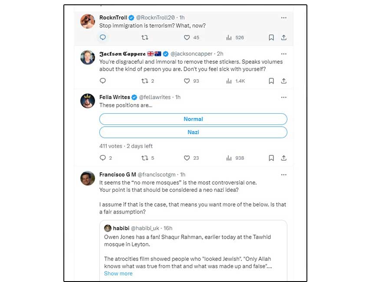Like RocknTroll's tweet with 45 likes

[187, 37]
